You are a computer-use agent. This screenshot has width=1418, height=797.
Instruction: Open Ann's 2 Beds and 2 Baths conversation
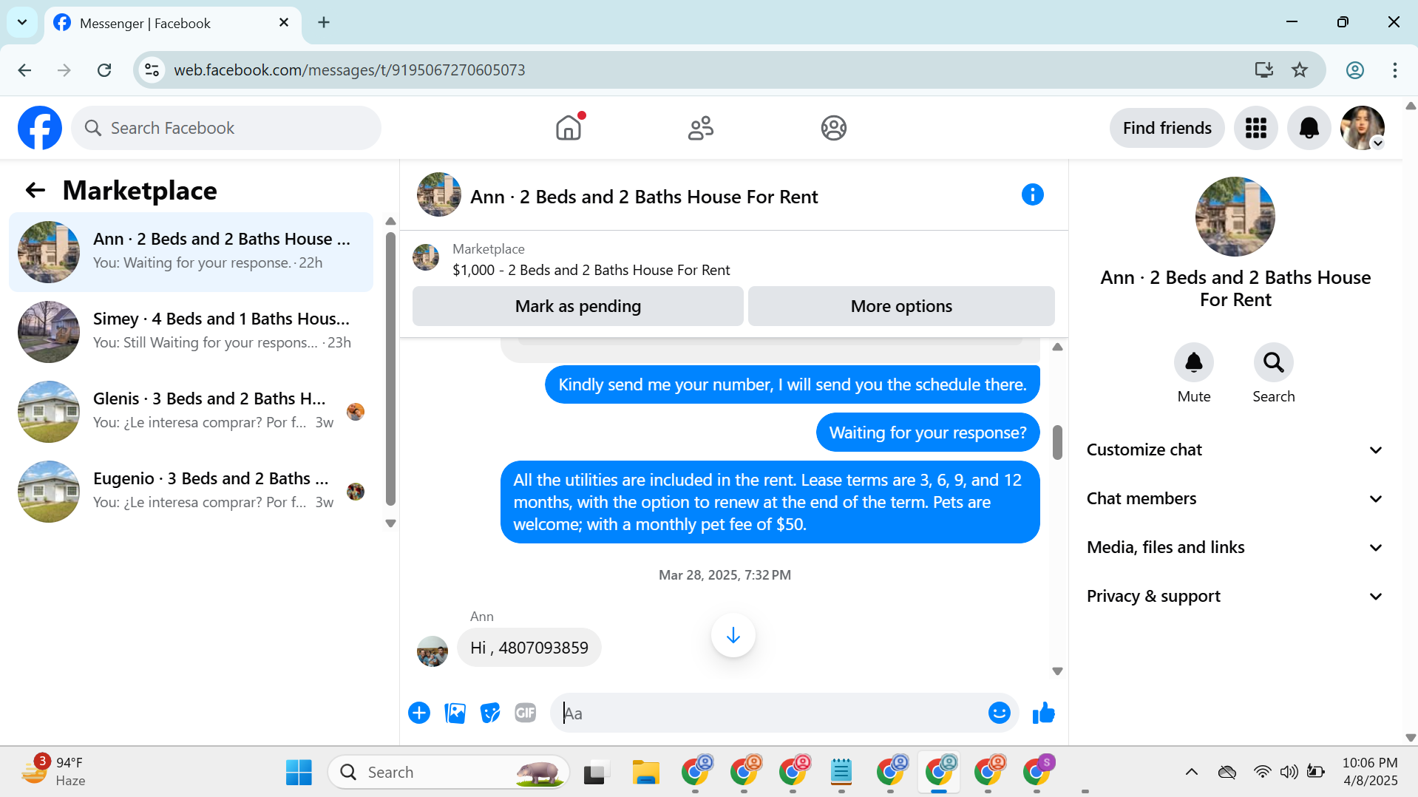[191, 251]
